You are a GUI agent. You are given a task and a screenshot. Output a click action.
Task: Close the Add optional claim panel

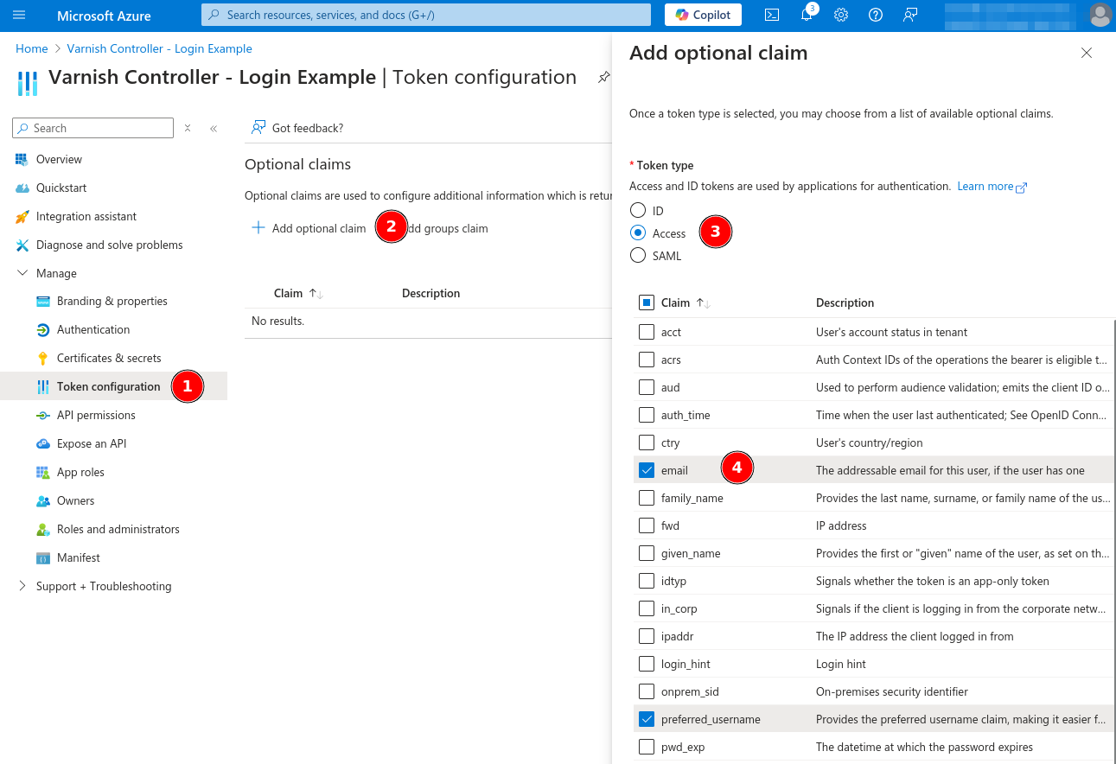(1087, 53)
